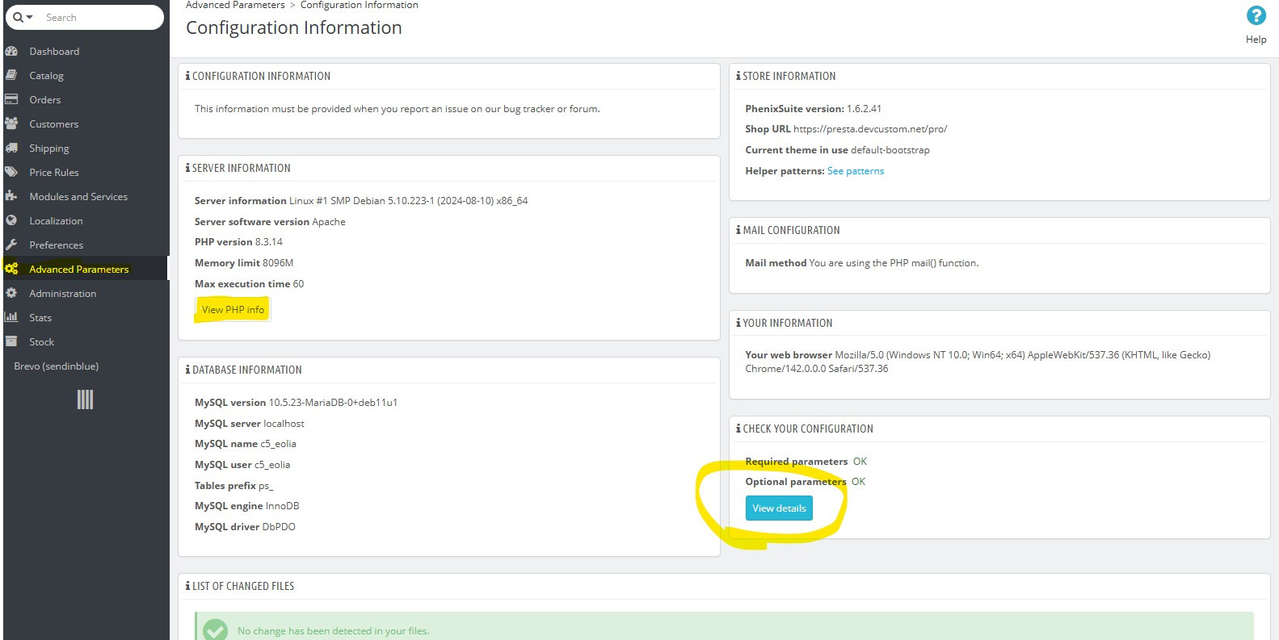Click the Shipping truck icon
1279x640 pixels.
(11, 148)
